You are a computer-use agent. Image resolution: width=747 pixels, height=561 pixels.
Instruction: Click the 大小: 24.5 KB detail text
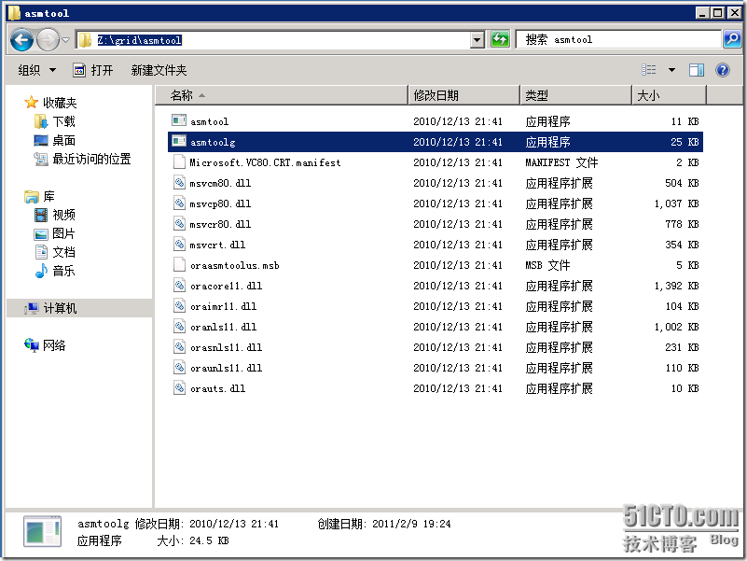(x=193, y=540)
